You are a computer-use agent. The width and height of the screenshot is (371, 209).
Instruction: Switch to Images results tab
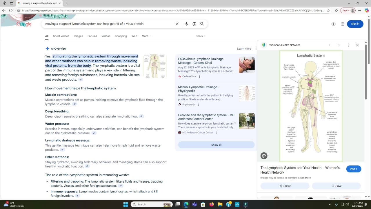(x=78, y=36)
